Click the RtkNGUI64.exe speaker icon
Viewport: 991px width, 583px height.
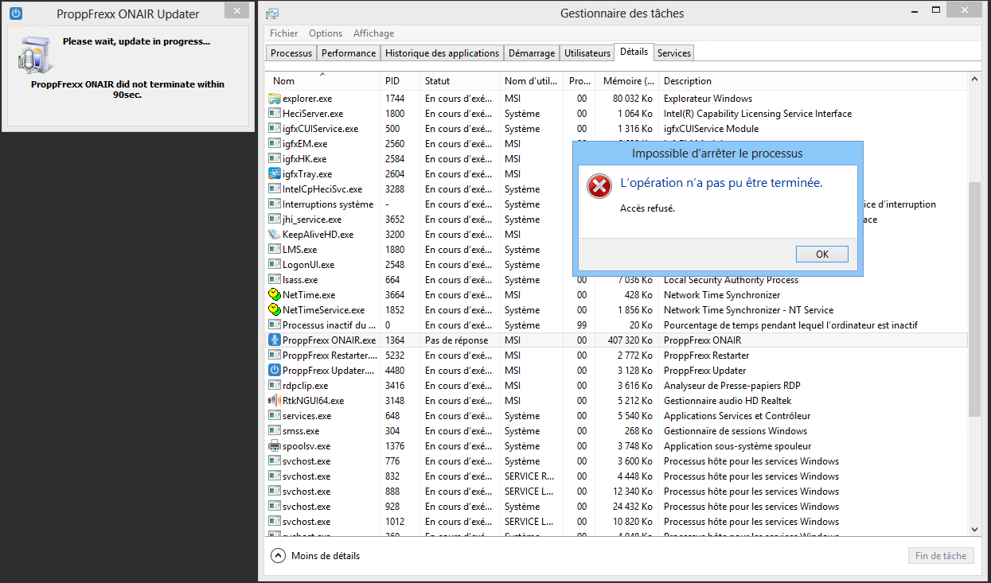[x=275, y=401]
